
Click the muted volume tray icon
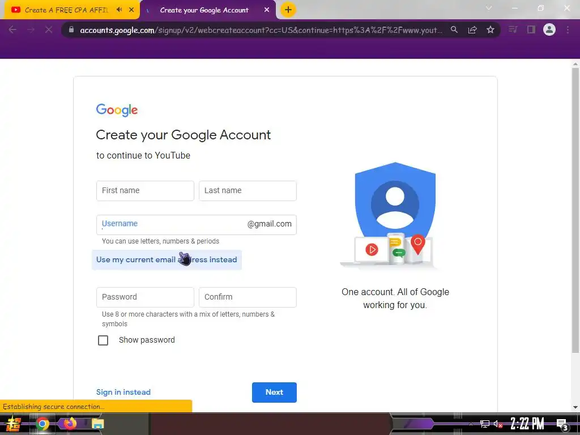pyautogui.click(x=498, y=424)
